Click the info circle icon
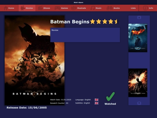 click(145, 8)
